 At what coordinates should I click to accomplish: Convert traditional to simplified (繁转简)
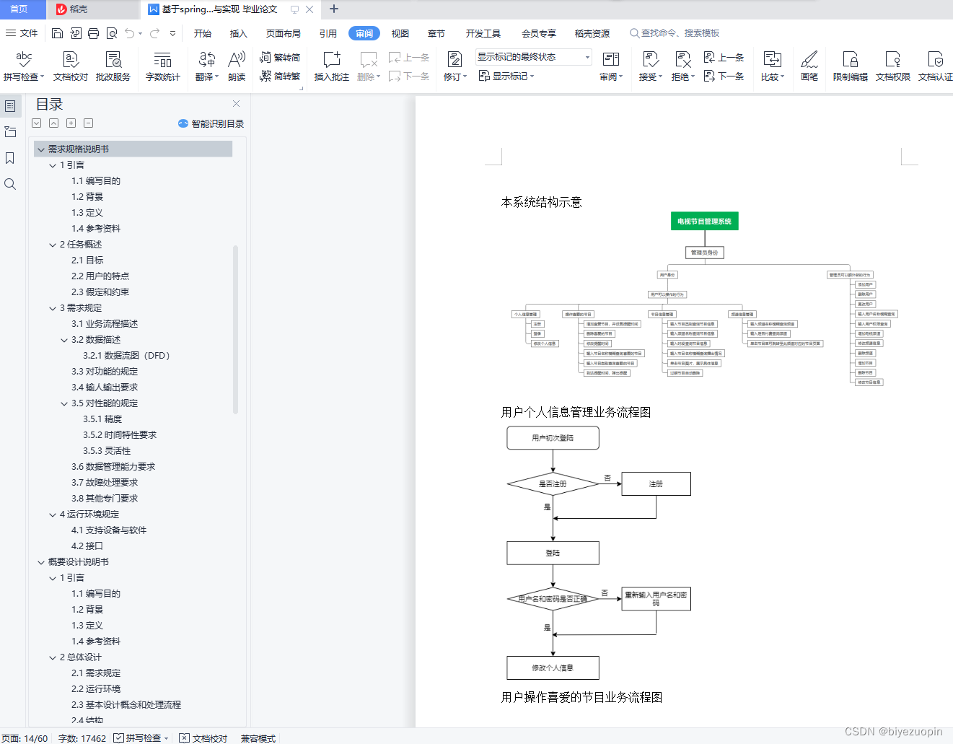pyautogui.click(x=280, y=57)
